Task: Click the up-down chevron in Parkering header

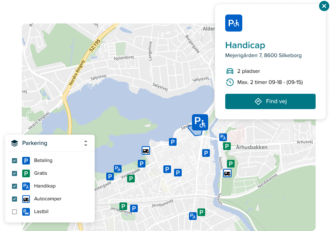Action: (86, 143)
